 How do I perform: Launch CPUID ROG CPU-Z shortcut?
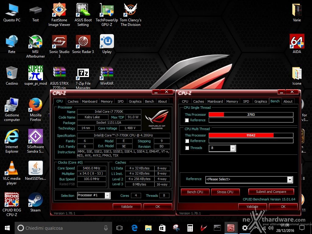pos(12,204)
